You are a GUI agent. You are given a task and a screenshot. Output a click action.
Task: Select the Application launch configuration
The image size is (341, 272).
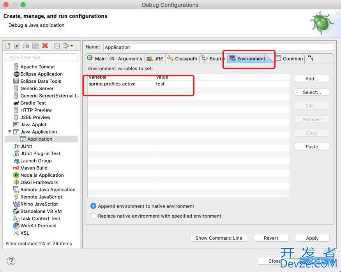[x=41, y=139]
